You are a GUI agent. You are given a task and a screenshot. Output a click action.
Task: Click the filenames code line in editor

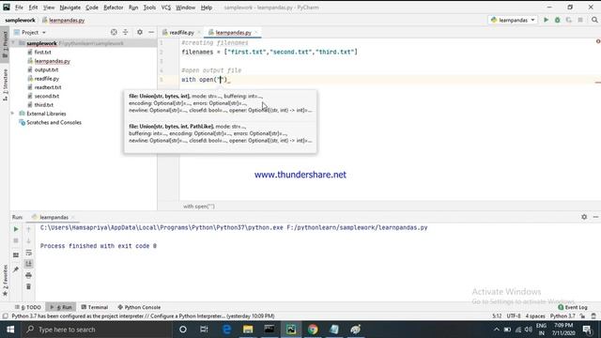(270, 52)
